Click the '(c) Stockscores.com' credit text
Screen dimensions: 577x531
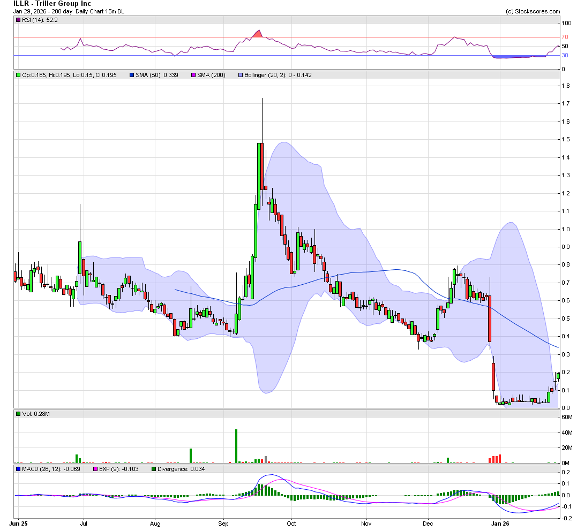click(x=533, y=11)
